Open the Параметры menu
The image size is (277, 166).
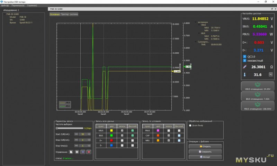point(18,6)
